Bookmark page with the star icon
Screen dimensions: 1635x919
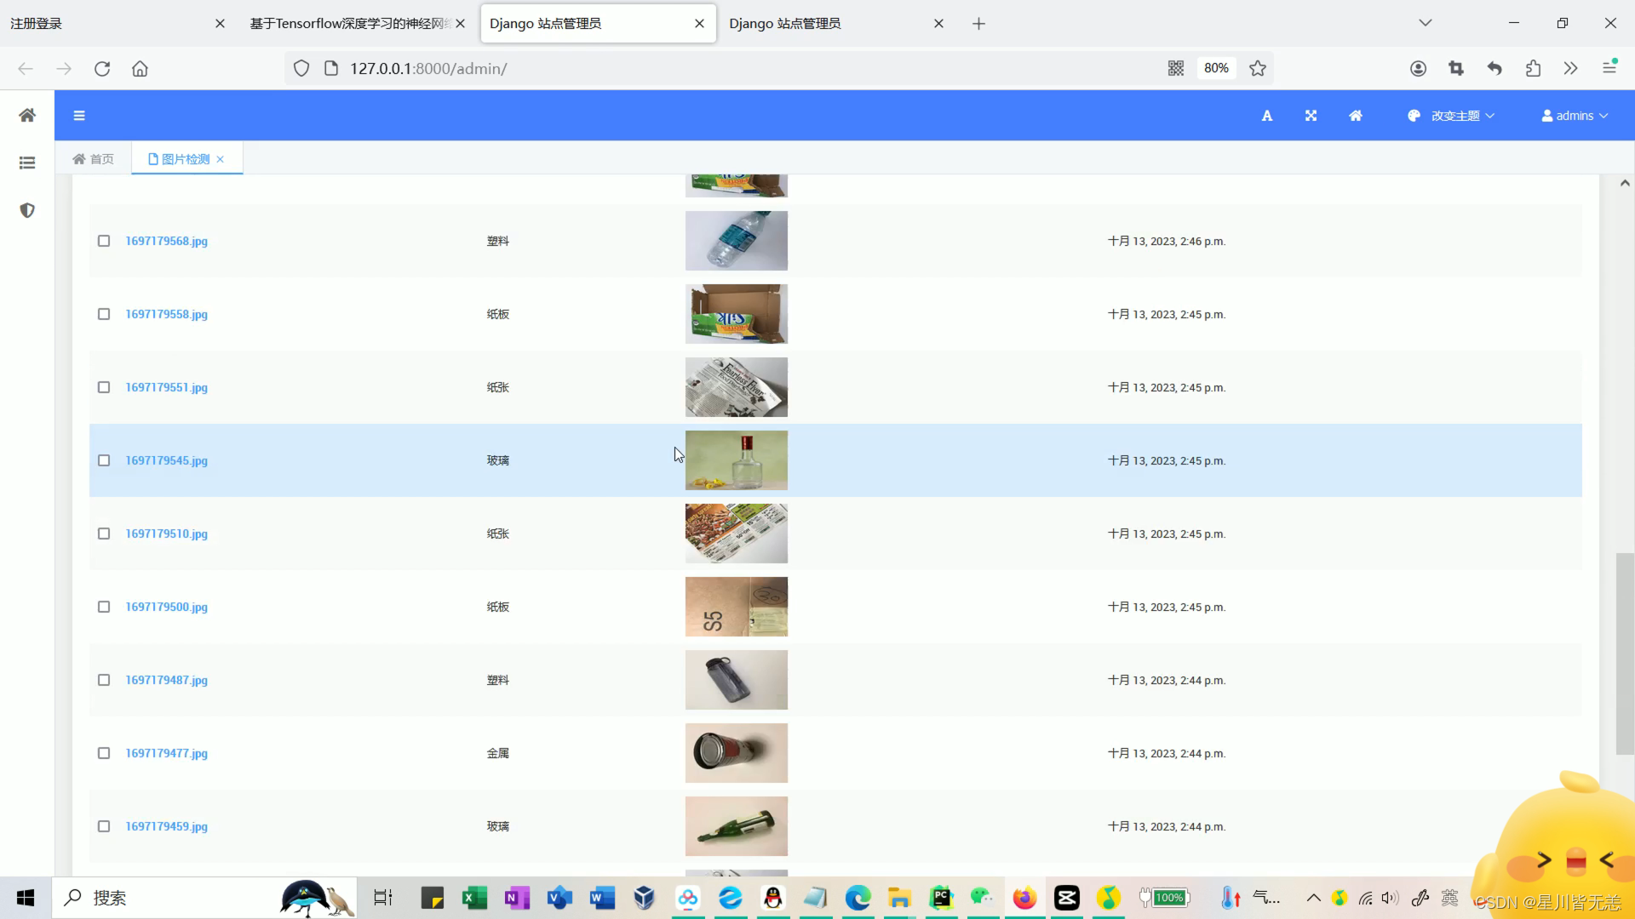[x=1257, y=68]
